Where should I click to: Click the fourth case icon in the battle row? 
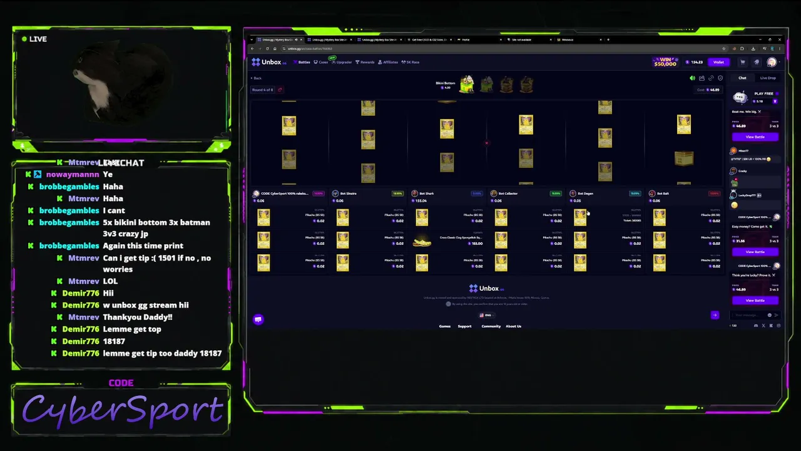pyautogui.click(x=526, y=85)
